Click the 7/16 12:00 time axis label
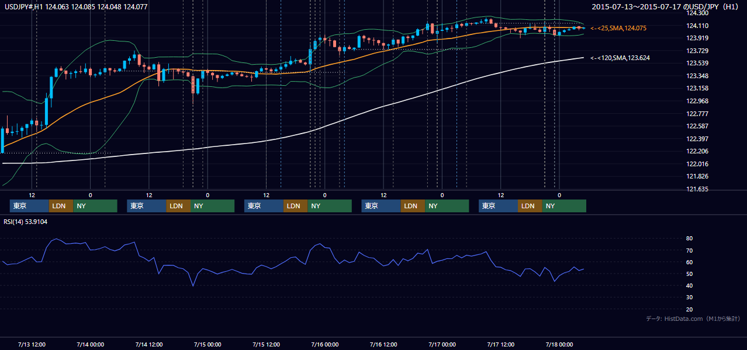The image size is (747, 350). [x=383, y=344]
